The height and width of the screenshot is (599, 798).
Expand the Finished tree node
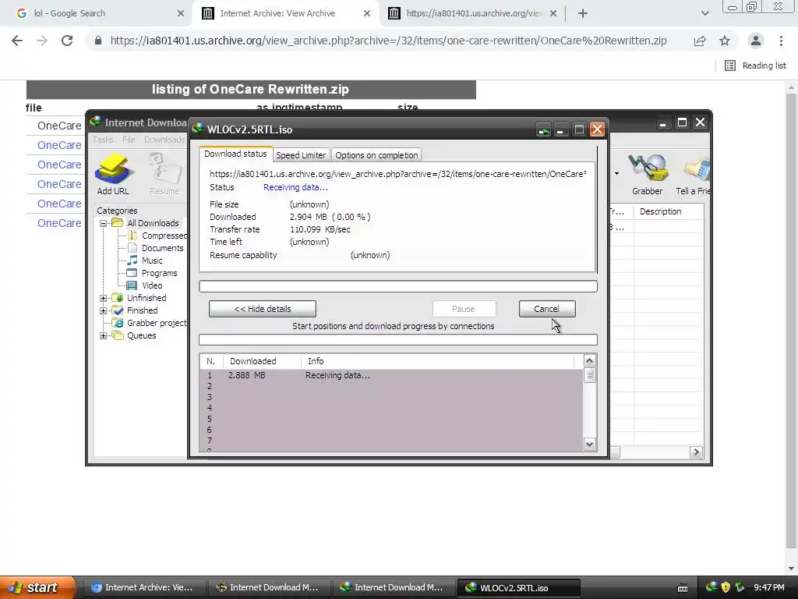tap(104, 310)
